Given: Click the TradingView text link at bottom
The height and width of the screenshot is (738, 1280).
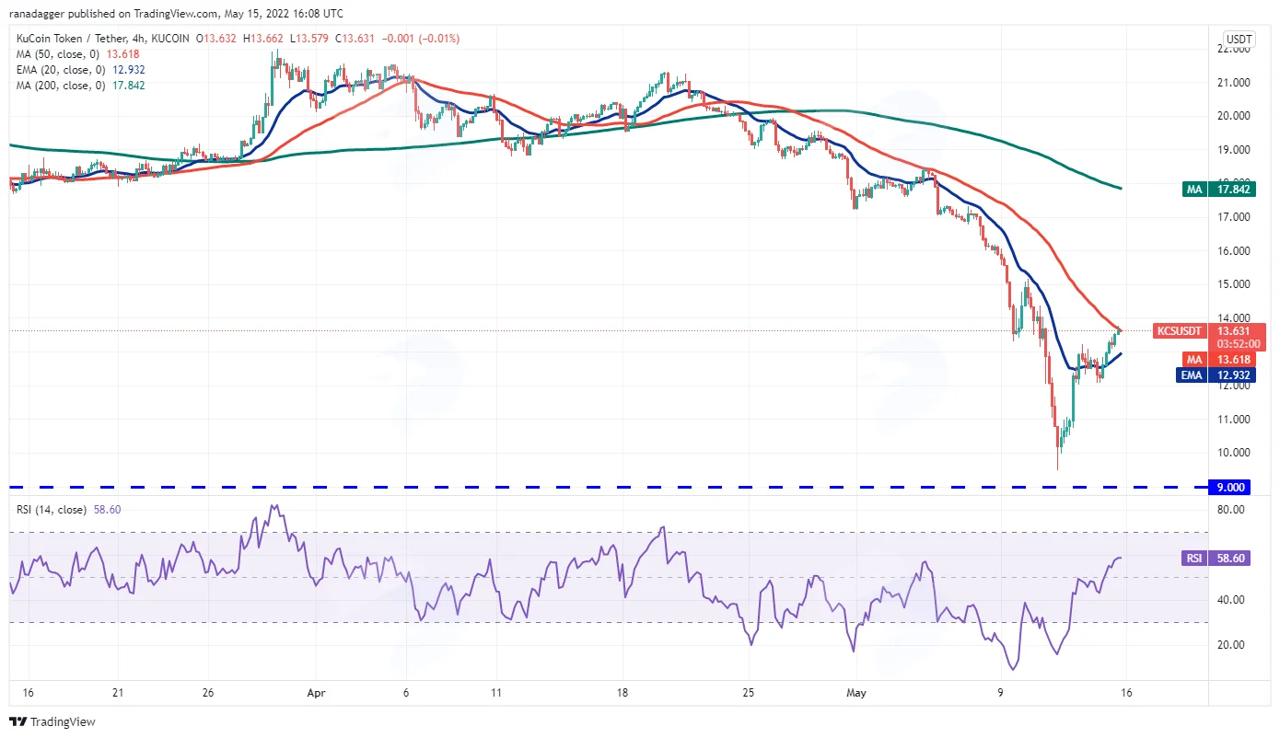Looking at the screenshot, I should point(64,722).
